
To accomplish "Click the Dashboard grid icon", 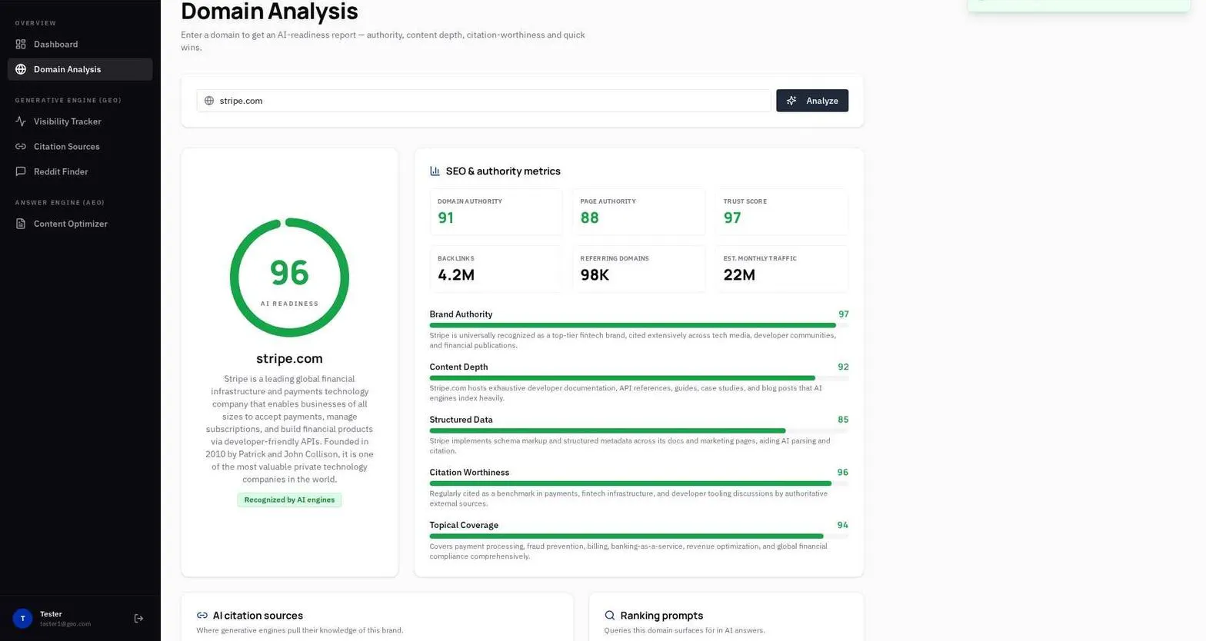I will 21,44.
